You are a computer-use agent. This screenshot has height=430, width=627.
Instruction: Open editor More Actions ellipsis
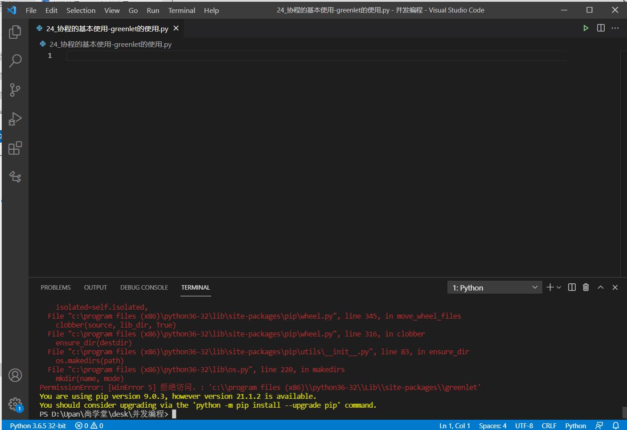click(615, 28)
